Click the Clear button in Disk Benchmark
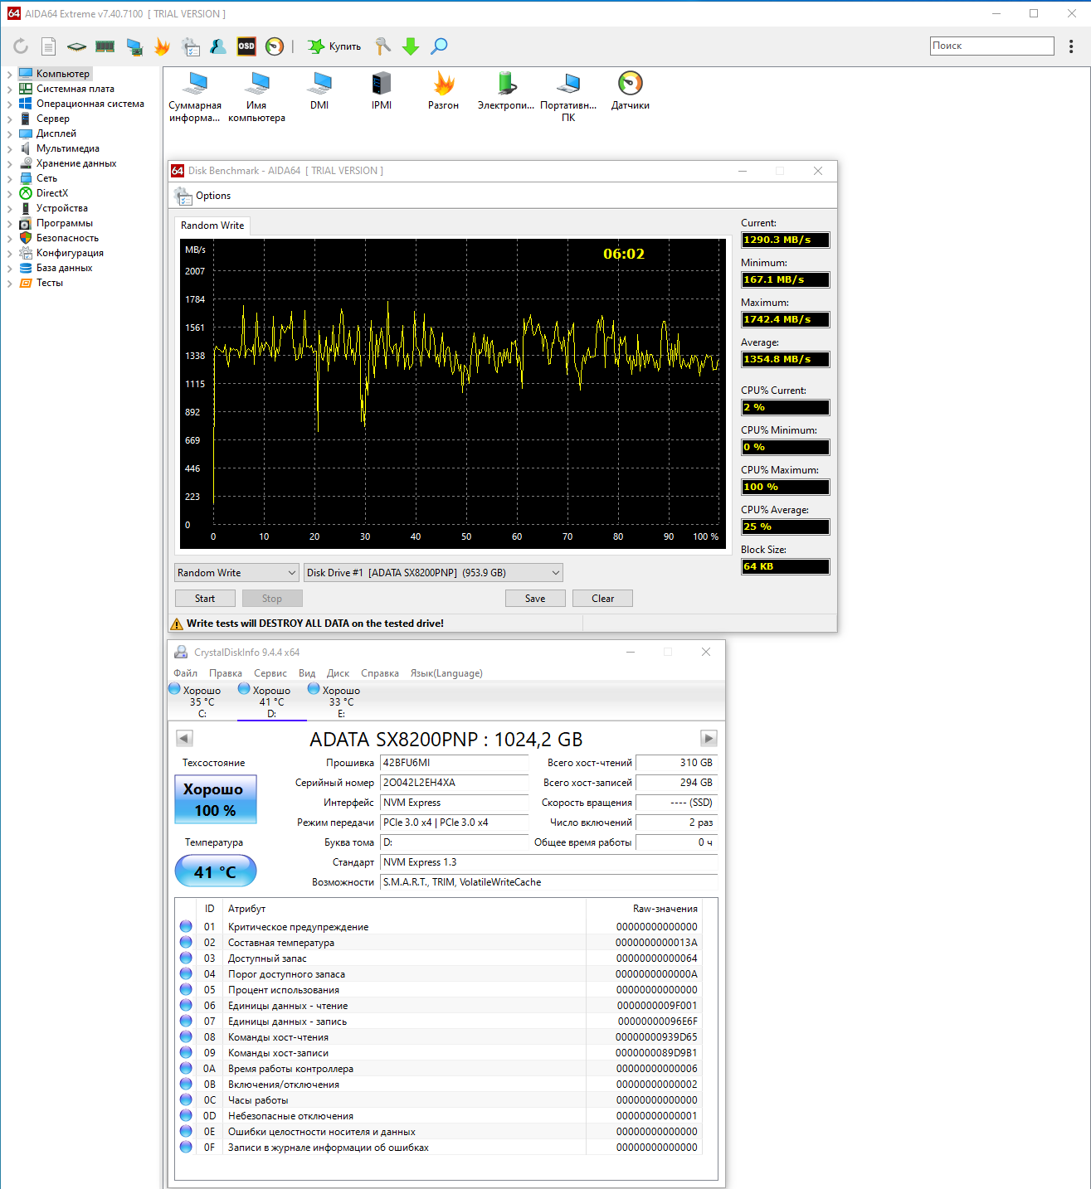Viewport: 1091px width, 1189px height. 602,599
